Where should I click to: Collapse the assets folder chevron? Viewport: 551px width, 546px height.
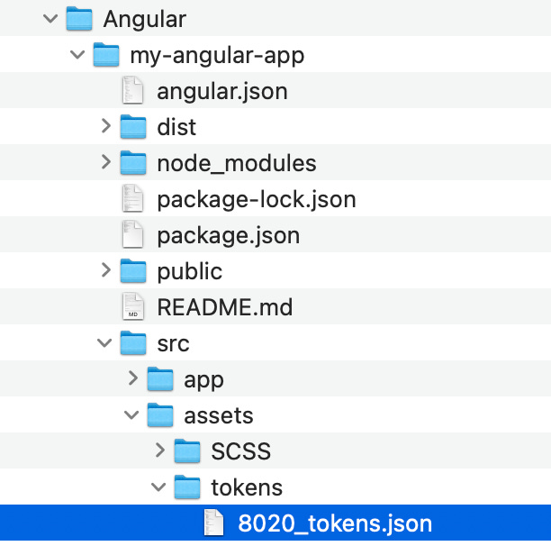[x=131, y=414]
